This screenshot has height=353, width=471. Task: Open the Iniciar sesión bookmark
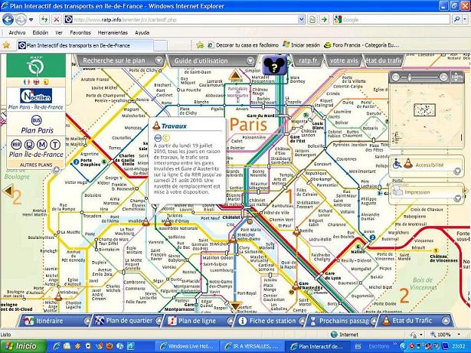[302, 45]
